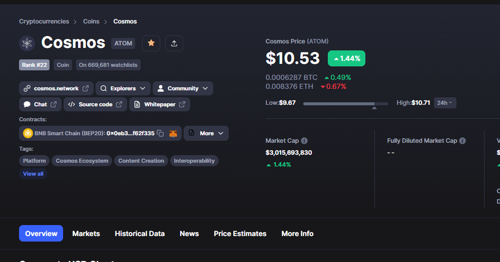Click the 0.0006287 BTC value
This screenshot has width=500, height=262.
[291, 77]
